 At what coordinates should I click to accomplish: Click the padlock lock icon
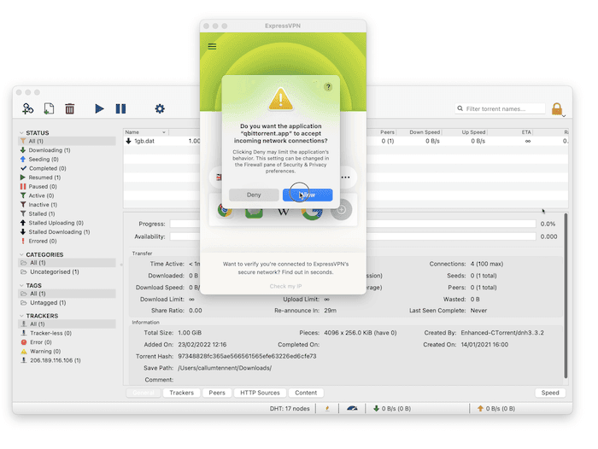tap(556, 108)
